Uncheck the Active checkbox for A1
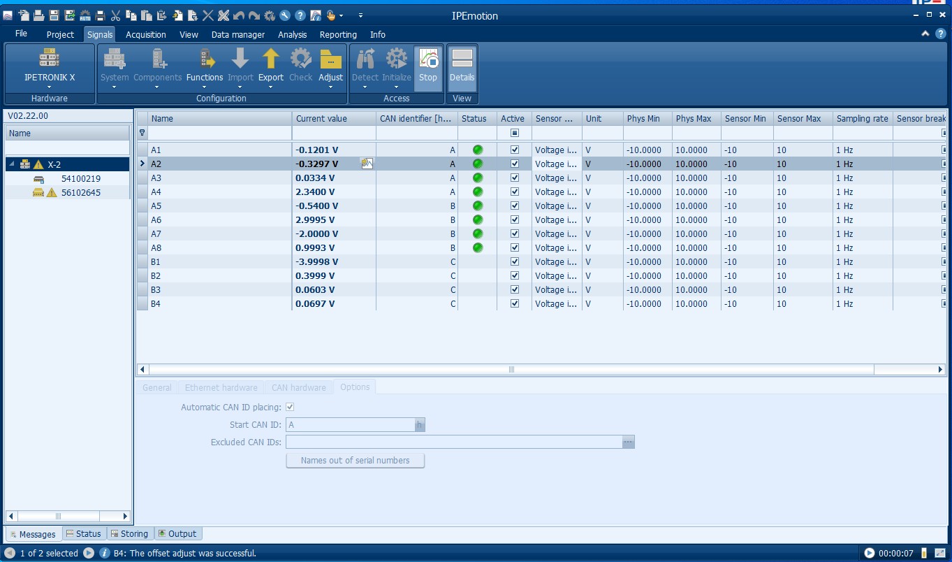The image size is (952, 562). point(515,150)
